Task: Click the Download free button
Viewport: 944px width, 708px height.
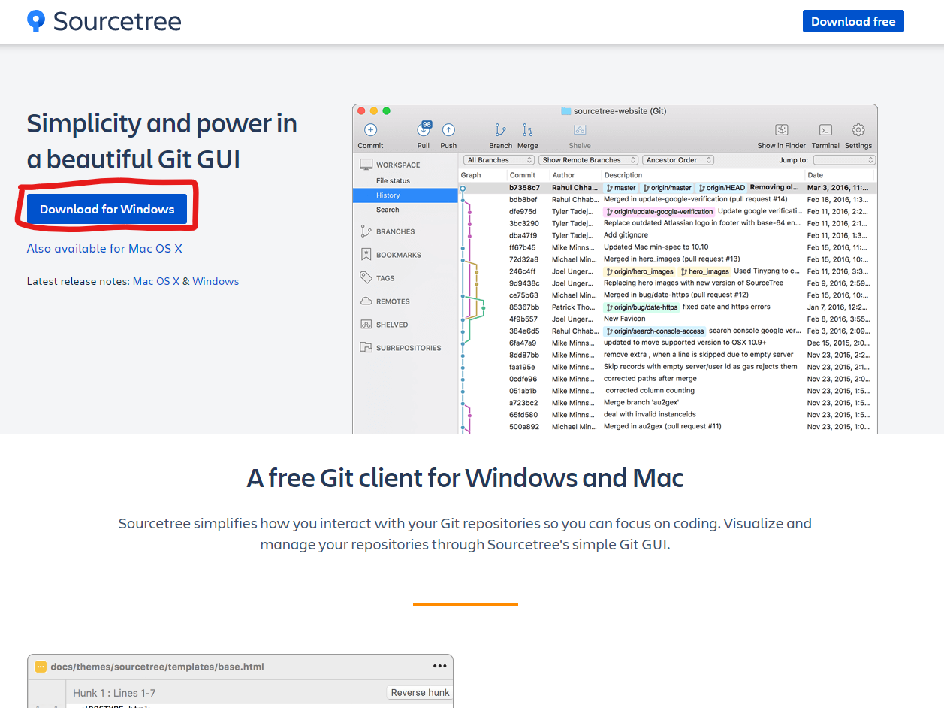Action: [853, 21]
